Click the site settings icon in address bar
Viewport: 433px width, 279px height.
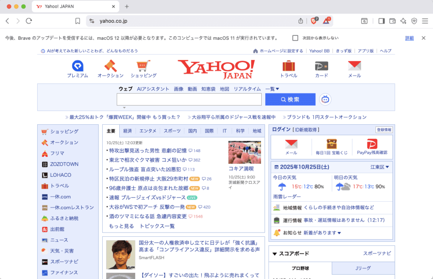92,21
